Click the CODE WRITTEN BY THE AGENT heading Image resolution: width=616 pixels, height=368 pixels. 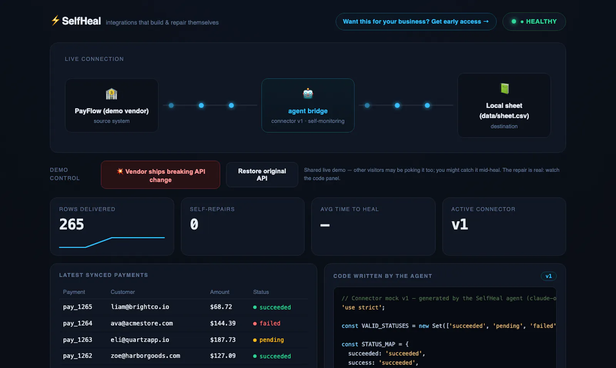coord(383,276)
